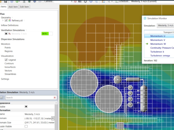Toggle the Legend visualization checkbox

click(6, 60)
